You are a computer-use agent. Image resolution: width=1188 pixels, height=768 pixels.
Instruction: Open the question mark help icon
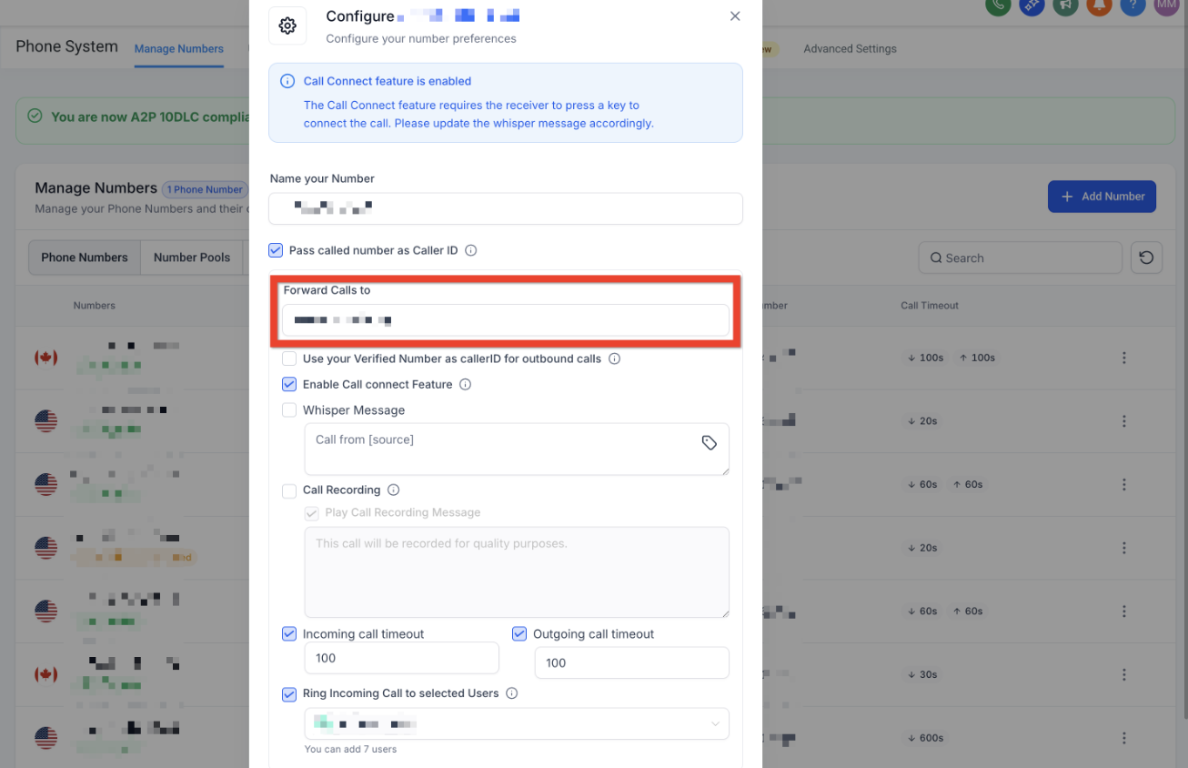point(1133,5)
